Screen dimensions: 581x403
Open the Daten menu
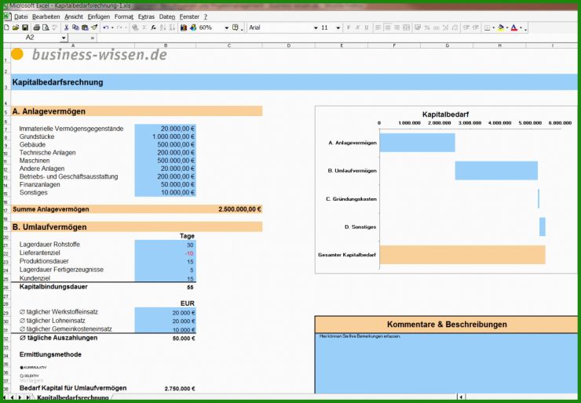(x=167, y=16)
